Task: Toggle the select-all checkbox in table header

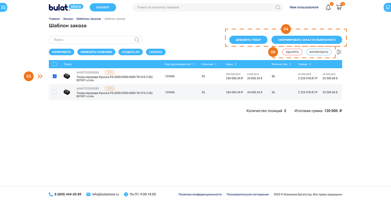Action: (x=55, y=64)
